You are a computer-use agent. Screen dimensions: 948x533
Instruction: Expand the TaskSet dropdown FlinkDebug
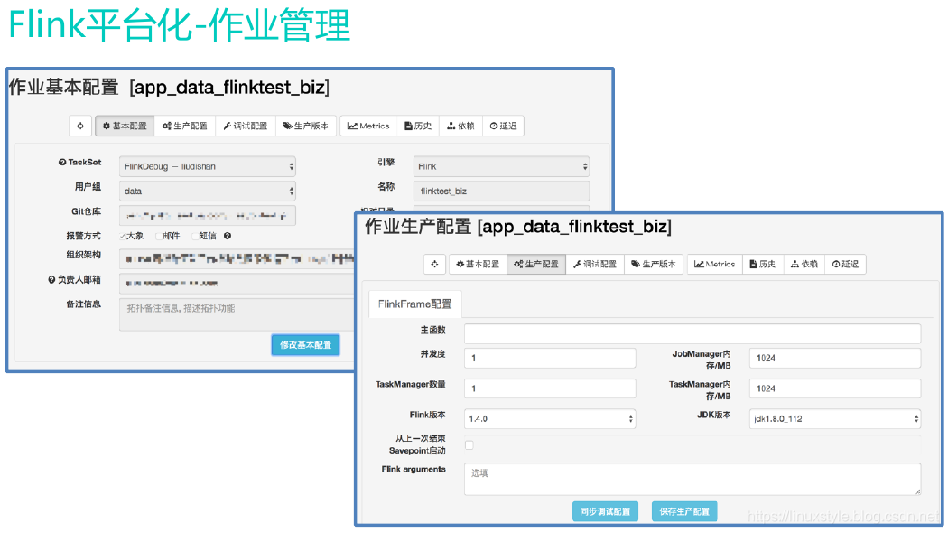point(208,166)
